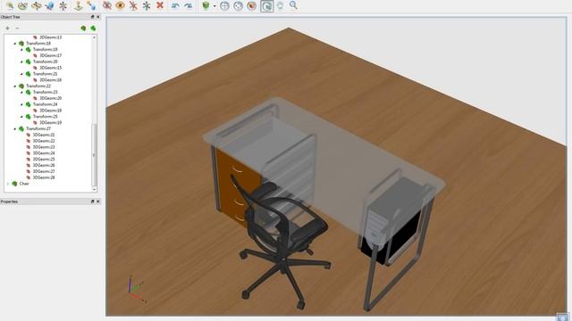
Task: Select Transform:18 in the tree
Action: (38, 44)
